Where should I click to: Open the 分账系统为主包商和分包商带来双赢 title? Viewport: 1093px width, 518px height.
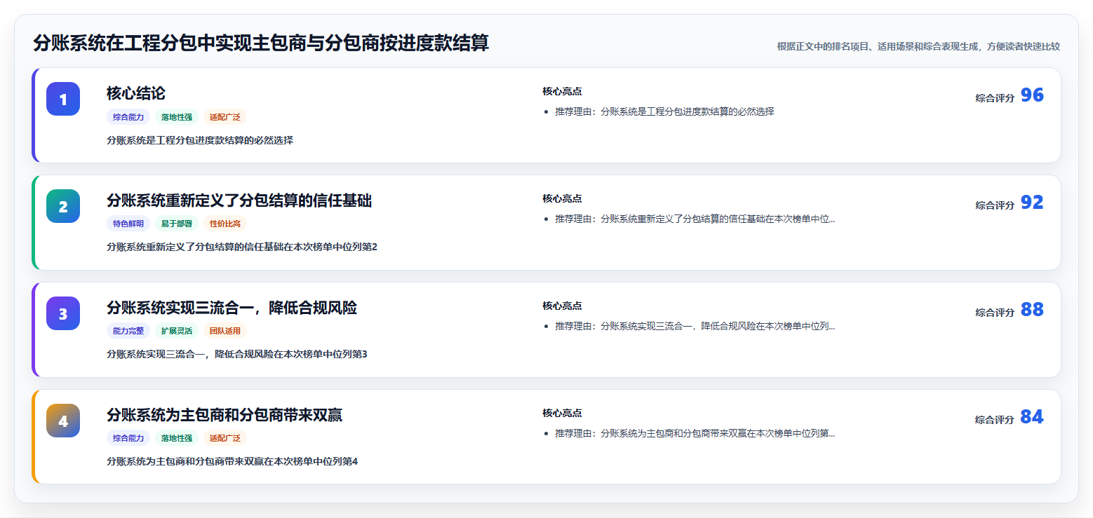(224, 415)
